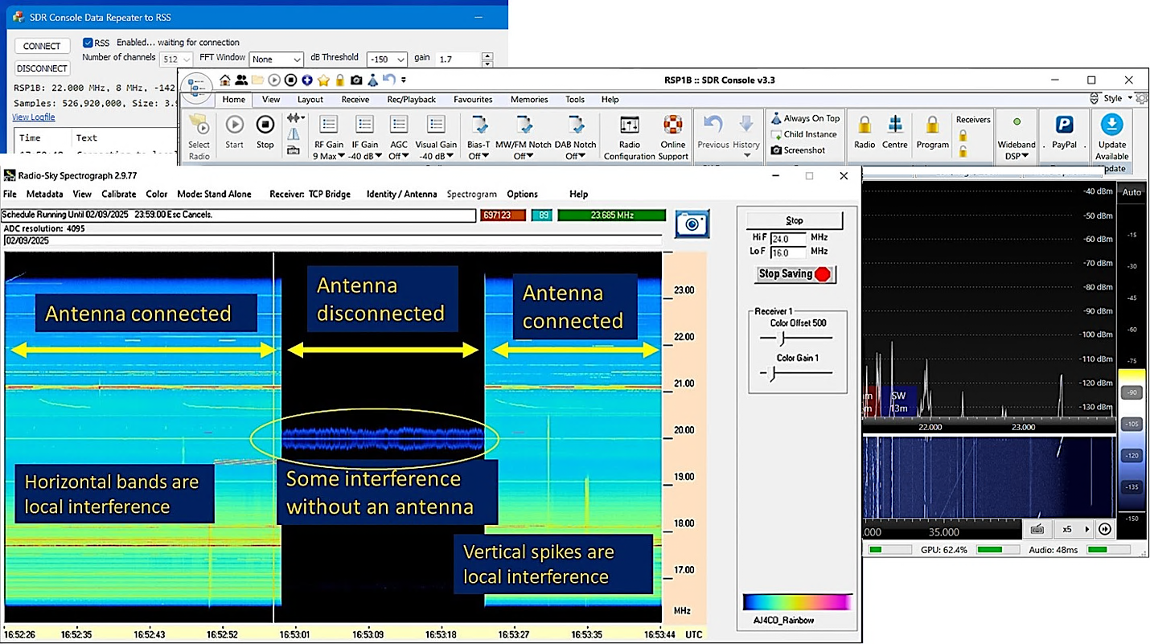Open the Rec/Playback ribbon tab

point(411,100)
